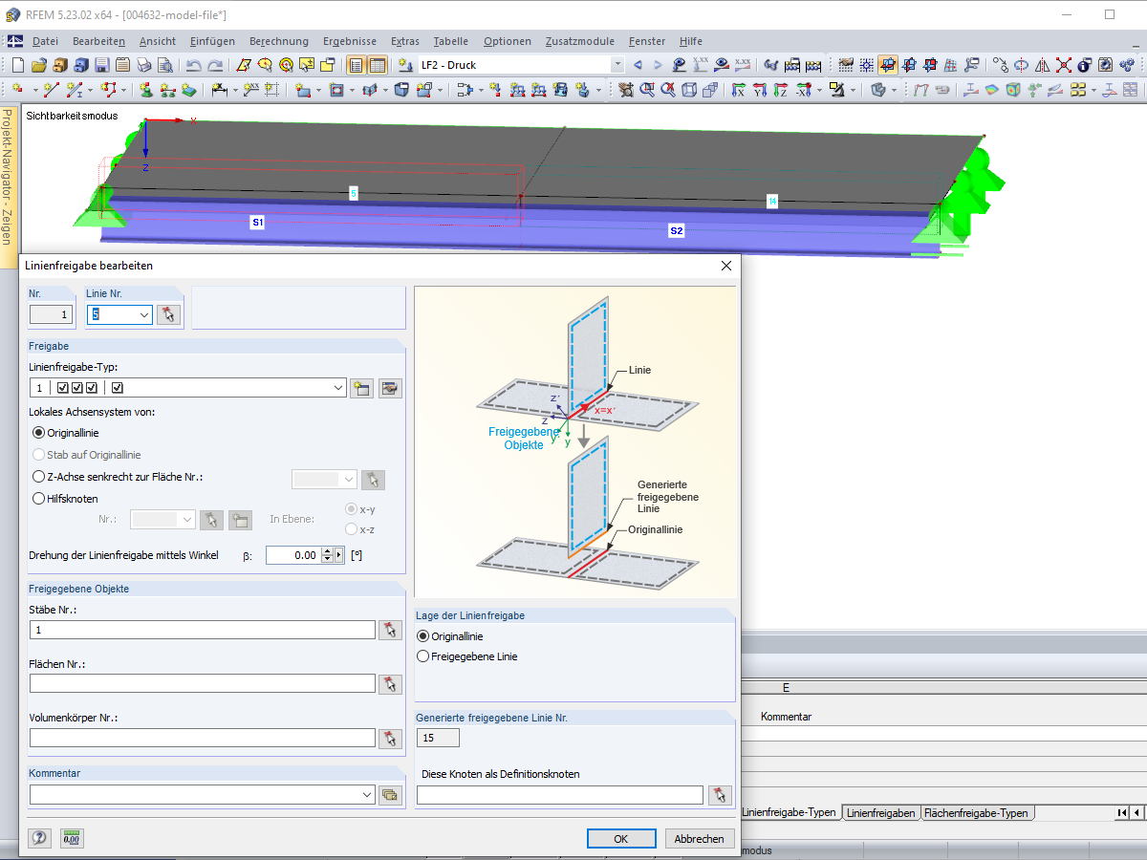Click the units 0.00 icon in dialog
The height and width of the screenshot is (860, 1147).
[x=72, y=838]
